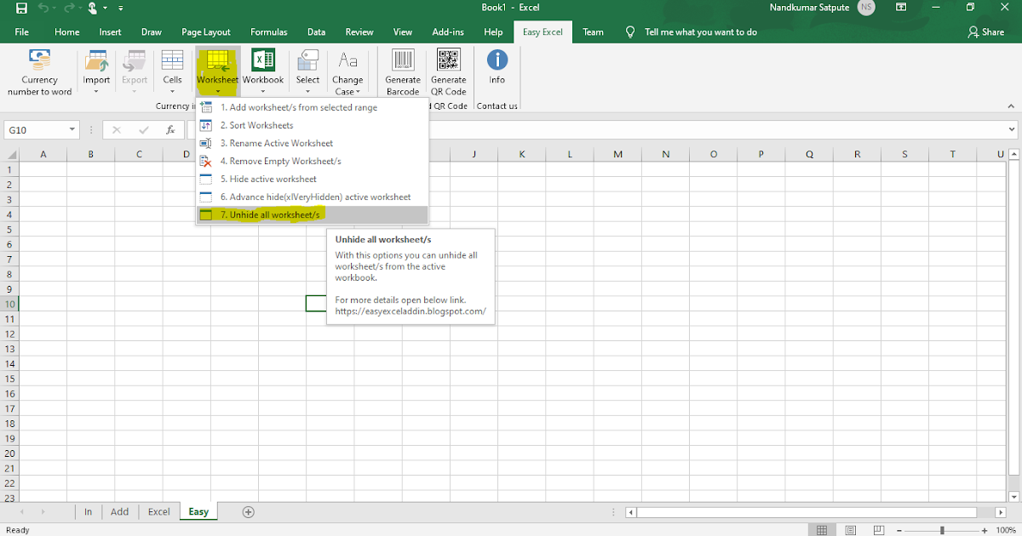1022x536 pixels.
Task: Click the Insert Function fx icon
Action: 170,128
